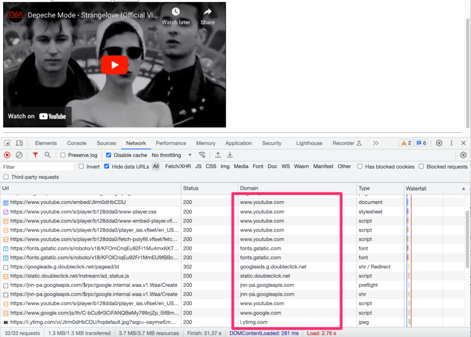The width and height of the screenshot is (471, 337).
Task: Sort by the Domain column header
Action: 298,188
